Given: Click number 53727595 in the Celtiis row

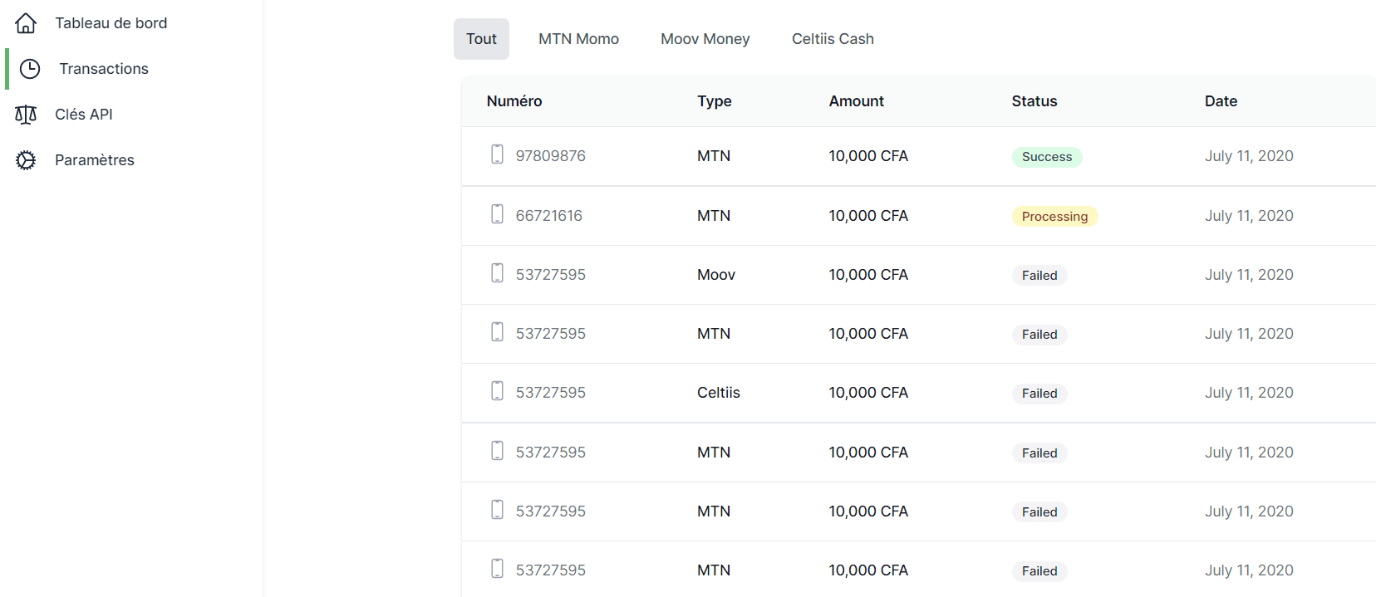Looking at the screenshot, I should pyautogui.click(x=550, y=393).
